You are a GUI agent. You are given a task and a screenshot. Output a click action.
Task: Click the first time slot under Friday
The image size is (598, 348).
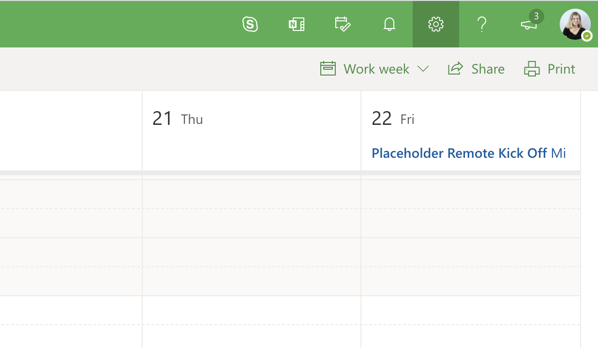point(470,194)
